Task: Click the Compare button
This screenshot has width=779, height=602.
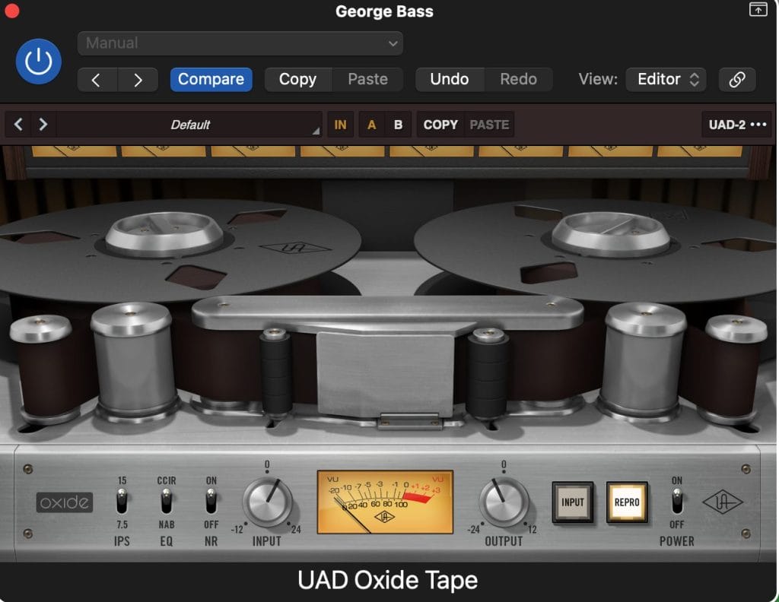Action: pyautogui.click(x=211, y=79)
